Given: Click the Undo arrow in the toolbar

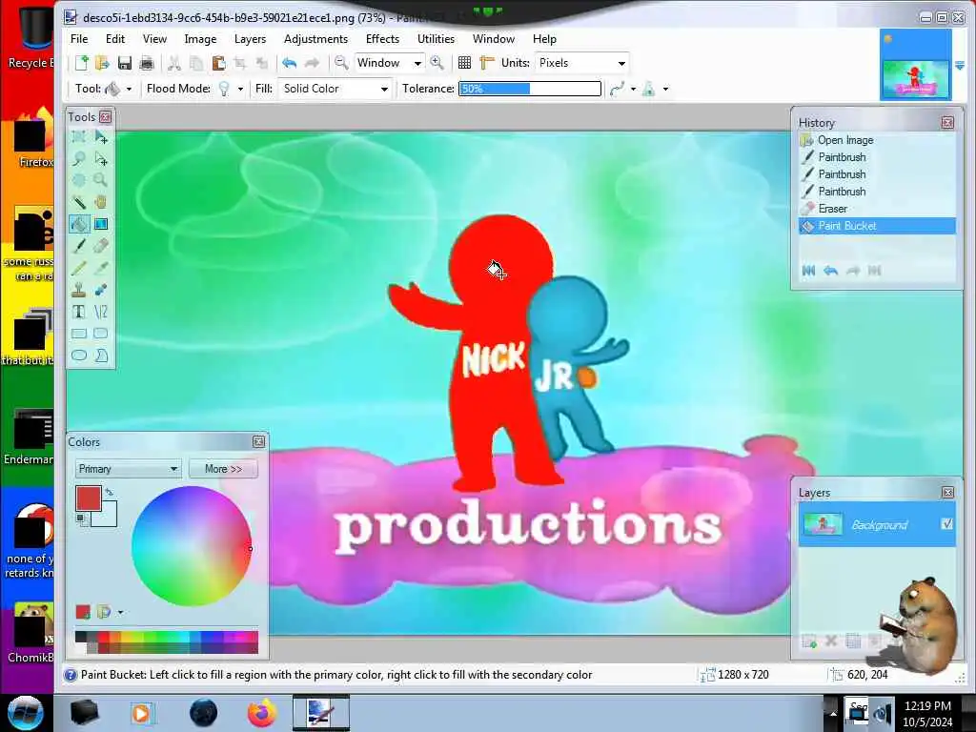Looking at the screenshot, I should tap(290, 63).
